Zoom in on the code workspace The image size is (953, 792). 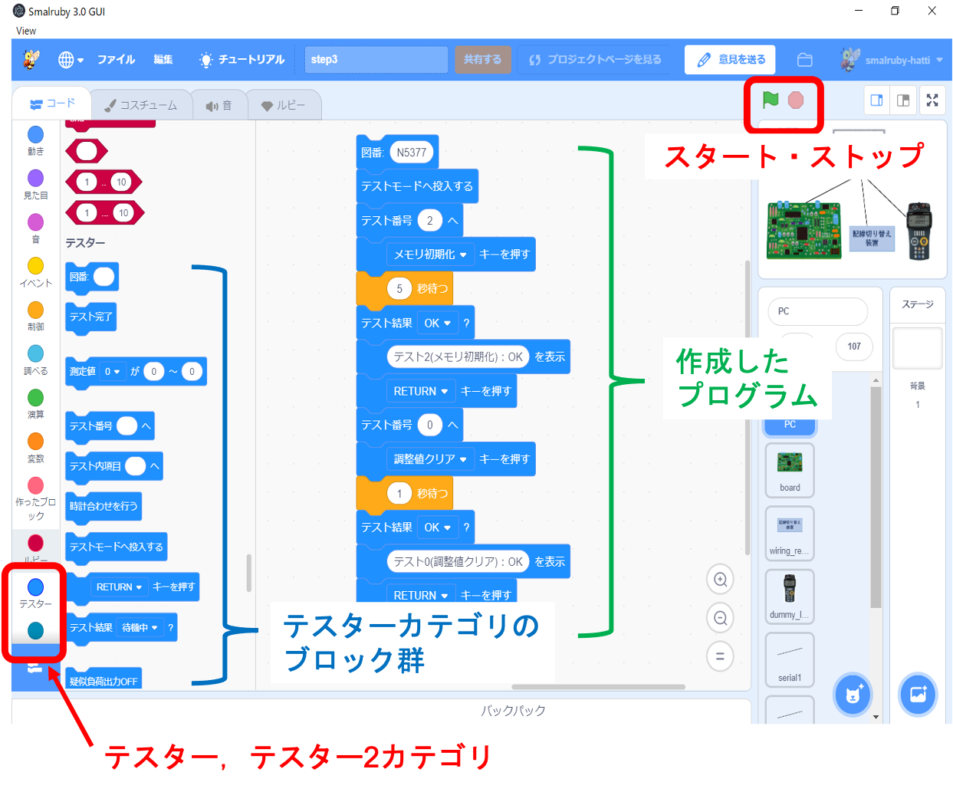pos(720,580)
